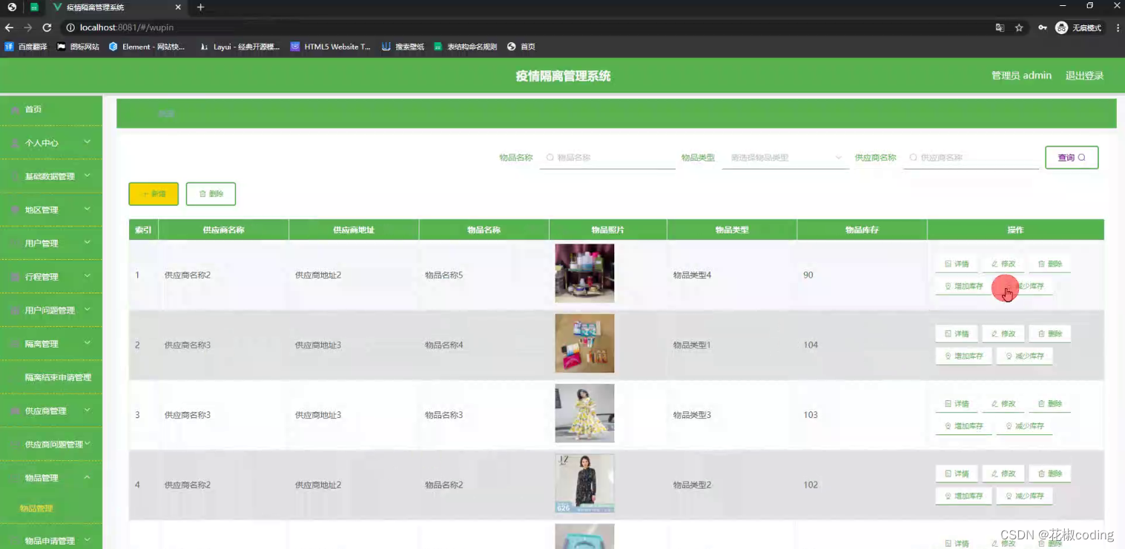
Task: Click 修改 for 物品名称5 row
Action: click(1003, 264)
